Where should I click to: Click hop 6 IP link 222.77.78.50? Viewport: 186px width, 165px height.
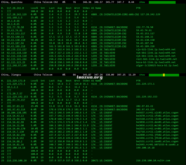pos(15,27)
